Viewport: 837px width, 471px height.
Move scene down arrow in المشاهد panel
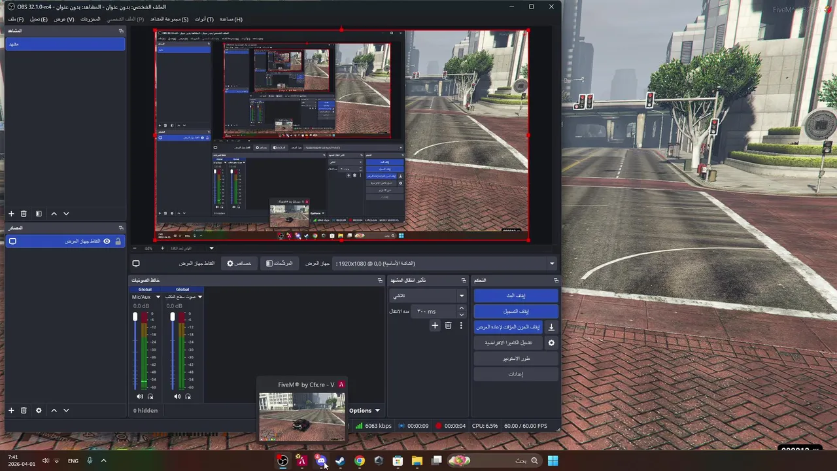[x=66, y=213]
